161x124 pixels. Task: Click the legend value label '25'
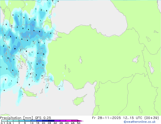point(49,123)
